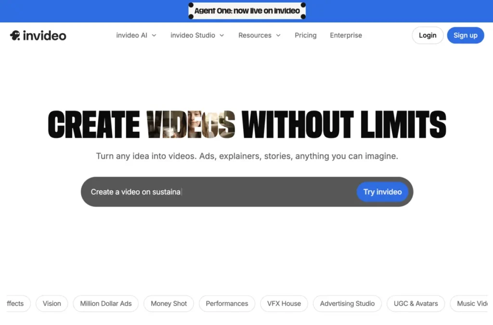493x325 pixels.
Task: Click the Sign up button
Action: click(x=466, y=35)
